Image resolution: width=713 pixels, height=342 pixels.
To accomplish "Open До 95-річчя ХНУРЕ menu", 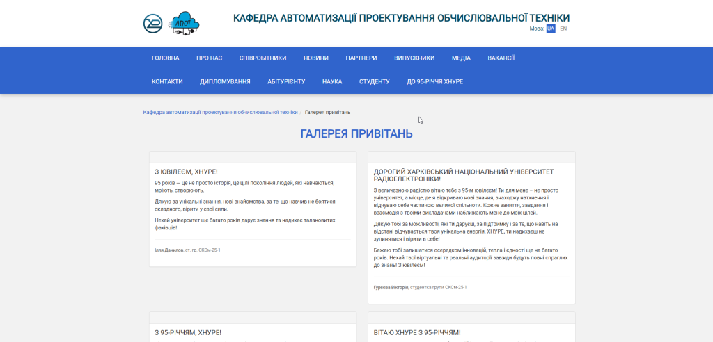I will pyautogui.click(x=434, y=81).
